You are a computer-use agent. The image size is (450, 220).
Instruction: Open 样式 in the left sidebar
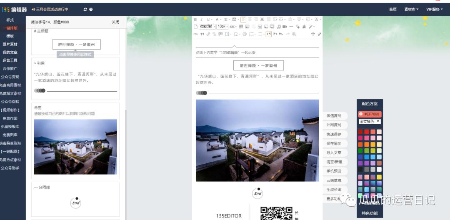pos(10,20)
